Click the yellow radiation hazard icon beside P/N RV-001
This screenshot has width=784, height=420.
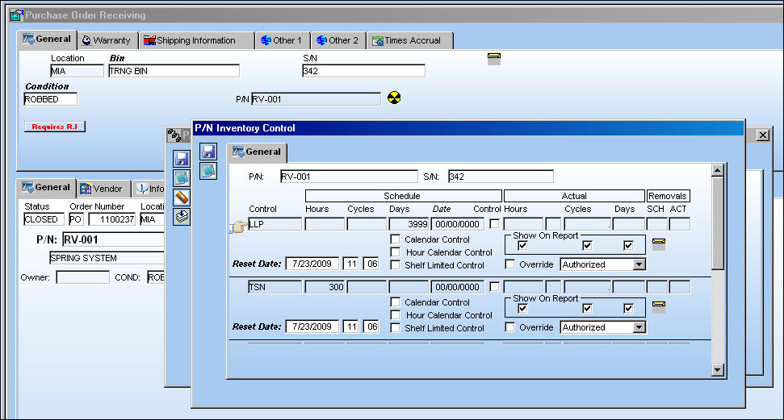(x=394, y=98)
